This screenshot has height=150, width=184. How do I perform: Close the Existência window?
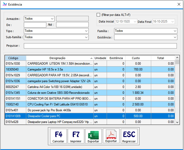[178, 5]
